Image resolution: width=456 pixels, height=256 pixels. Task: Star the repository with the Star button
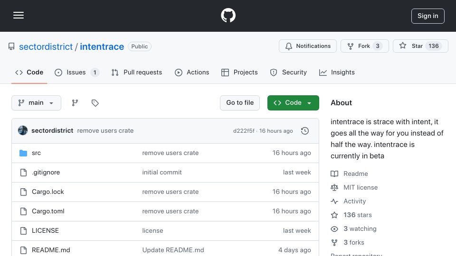click(420, 46)
